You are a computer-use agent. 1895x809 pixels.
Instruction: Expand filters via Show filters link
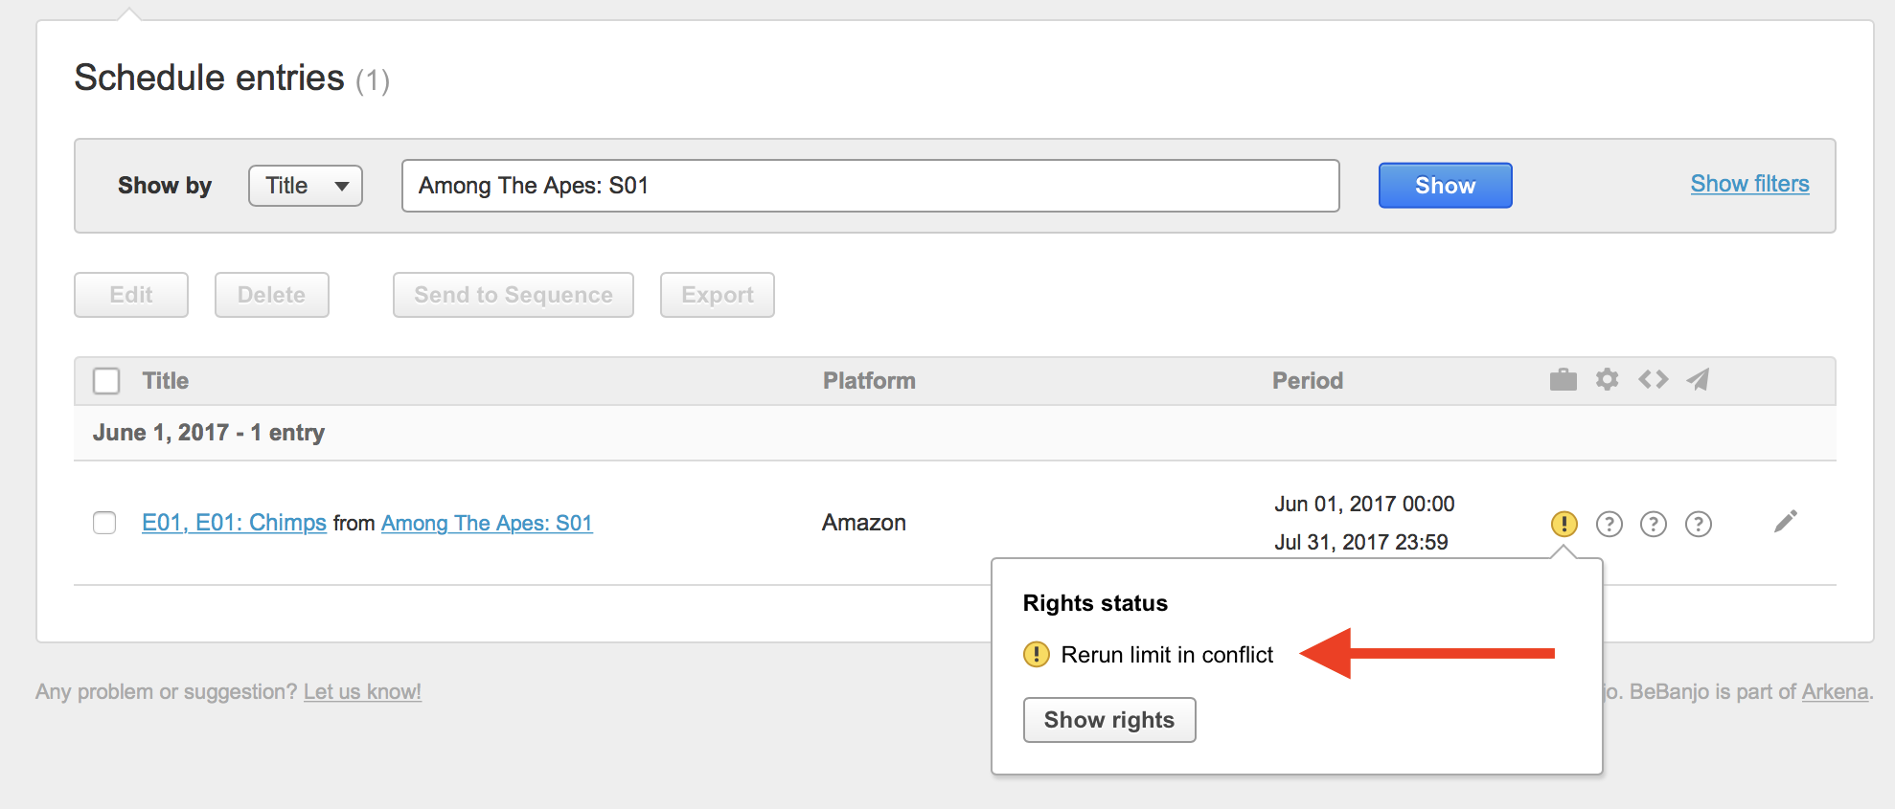point(1749,184)
